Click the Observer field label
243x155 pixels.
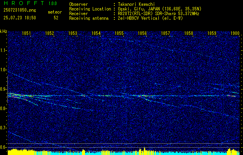[x=78, y=4]
